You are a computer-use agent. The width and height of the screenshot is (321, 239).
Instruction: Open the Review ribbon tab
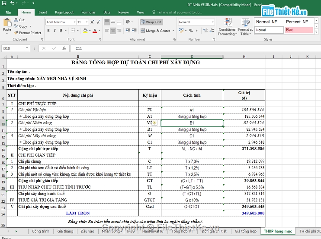coord(123,12)
